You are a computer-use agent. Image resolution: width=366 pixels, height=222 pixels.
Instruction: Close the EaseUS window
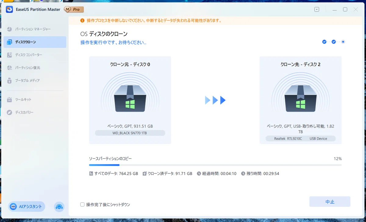tap(356, 9)
